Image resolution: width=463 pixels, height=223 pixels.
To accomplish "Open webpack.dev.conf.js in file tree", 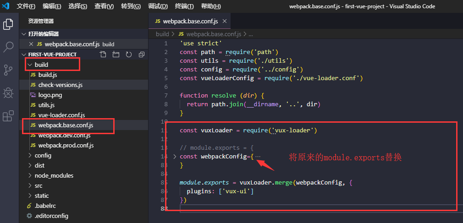I will tap(64, 135).
